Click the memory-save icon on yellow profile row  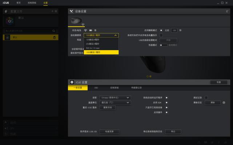pos(55,37)
